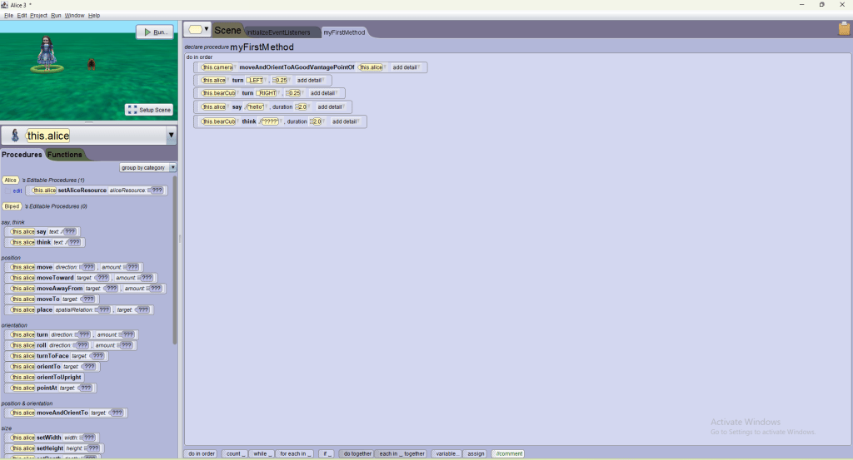The image size is (853, 460).
Task: Select the myFirstMethod tab
Action: pos(344,32)
